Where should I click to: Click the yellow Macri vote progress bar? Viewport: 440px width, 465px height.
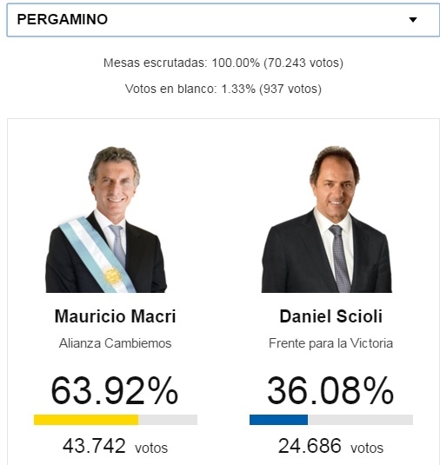pyautogui.click(x=86, y=420)
